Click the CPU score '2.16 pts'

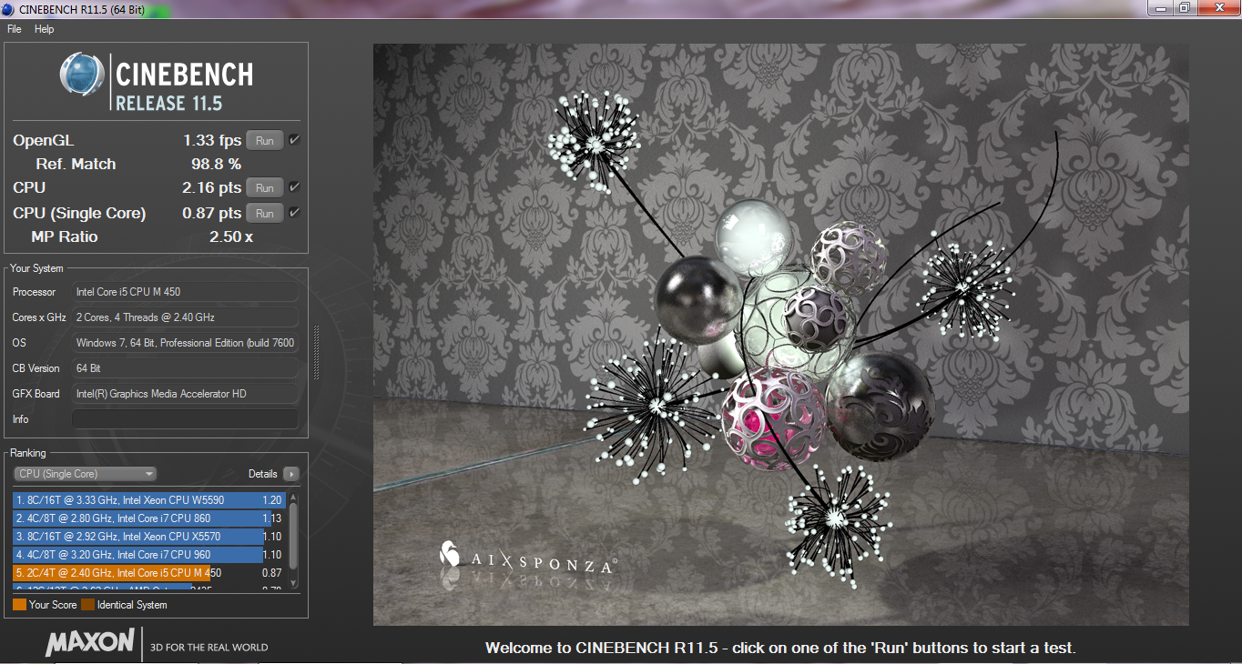(x=212, y=187)
